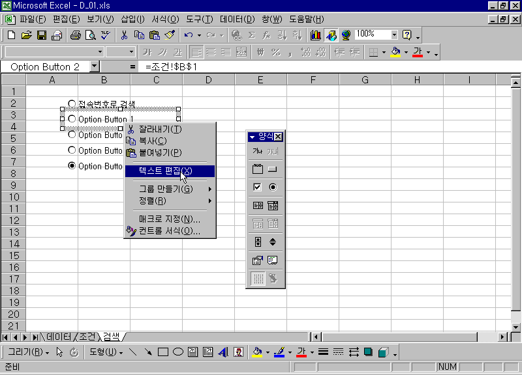The image size is (522, 375).
Task: Open the font size dropdown
Action: coord(131,52)
